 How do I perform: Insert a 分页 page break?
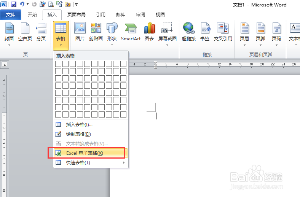pos(41,32)
